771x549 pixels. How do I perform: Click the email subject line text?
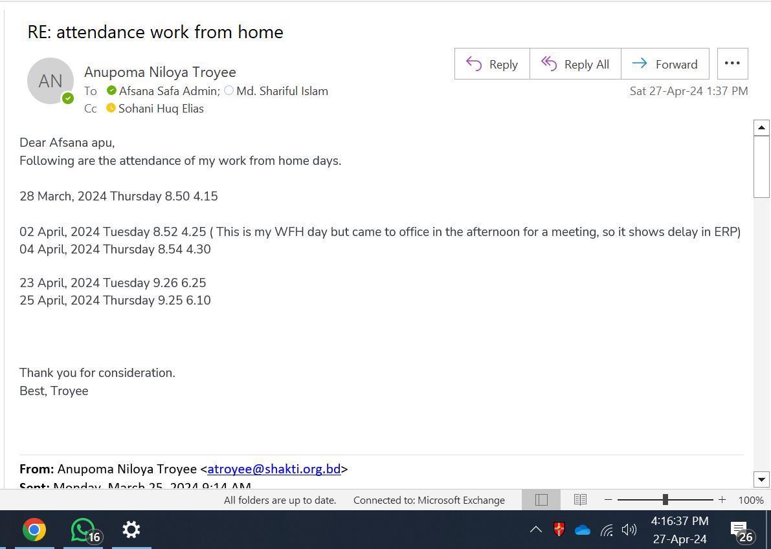click(x=155, y=32)
